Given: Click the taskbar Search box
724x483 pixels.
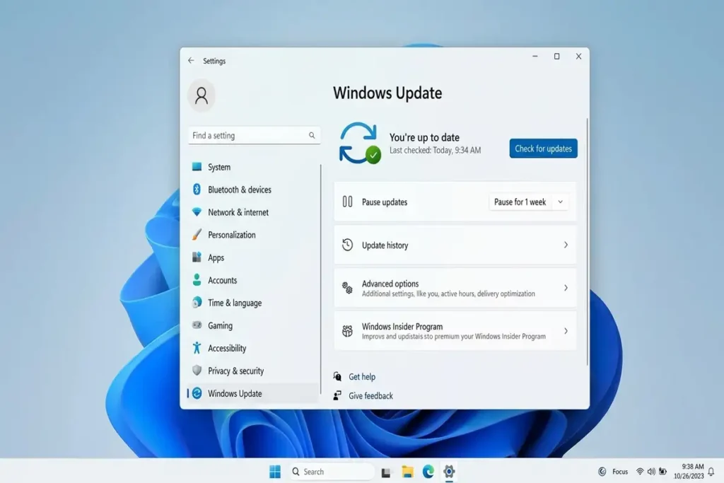Looking at the screenshot, I should [332, 472].
